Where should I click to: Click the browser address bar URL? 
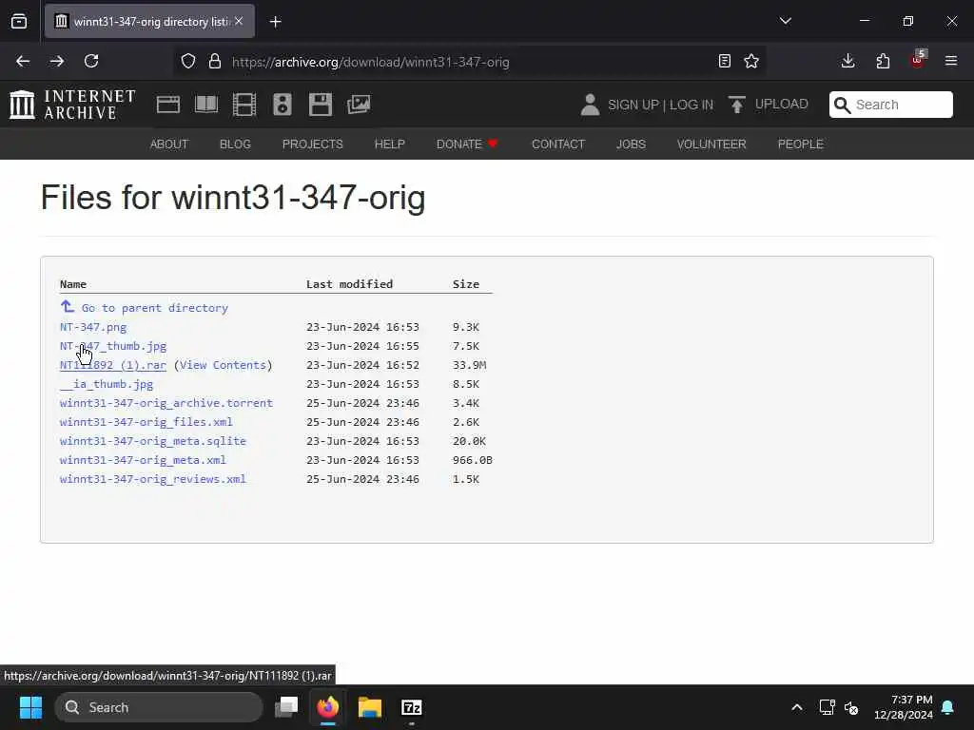click(371, 62)
